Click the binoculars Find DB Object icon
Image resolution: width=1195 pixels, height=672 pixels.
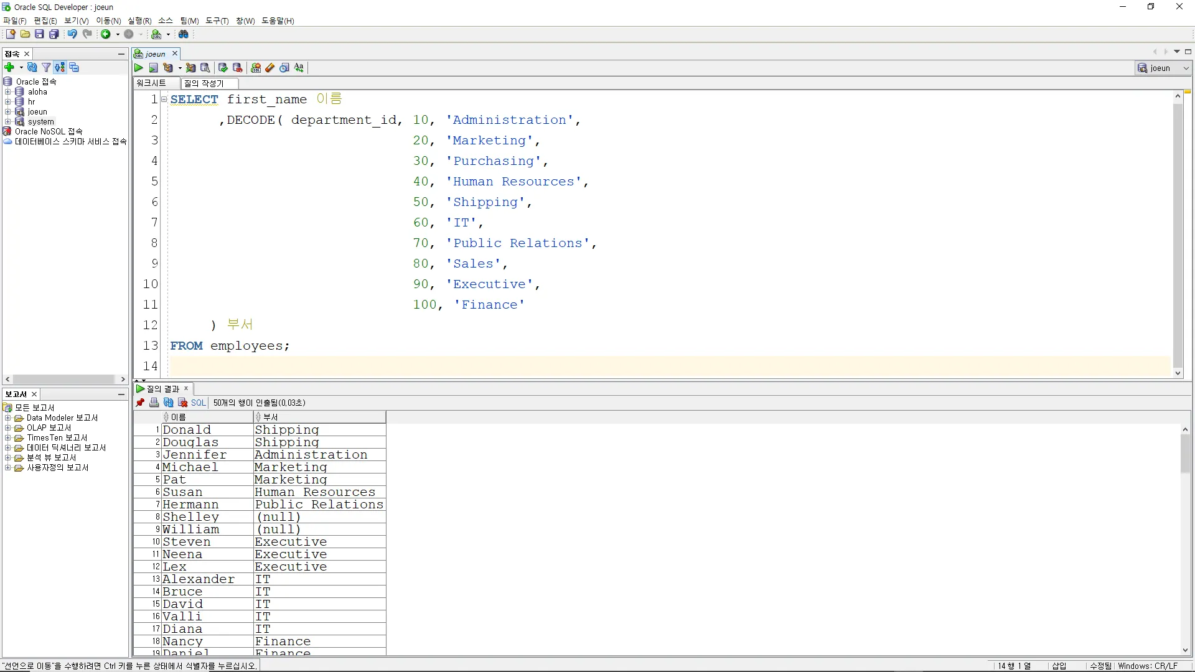pyautogui.click(x=184, y=34)
